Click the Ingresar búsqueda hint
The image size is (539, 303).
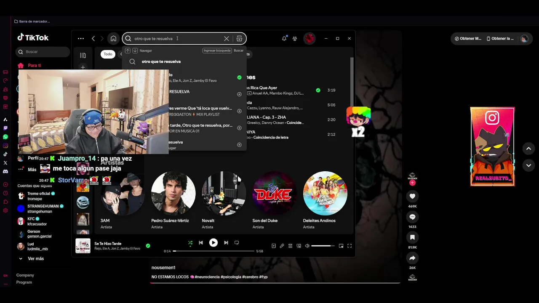[x=217, y=50]
